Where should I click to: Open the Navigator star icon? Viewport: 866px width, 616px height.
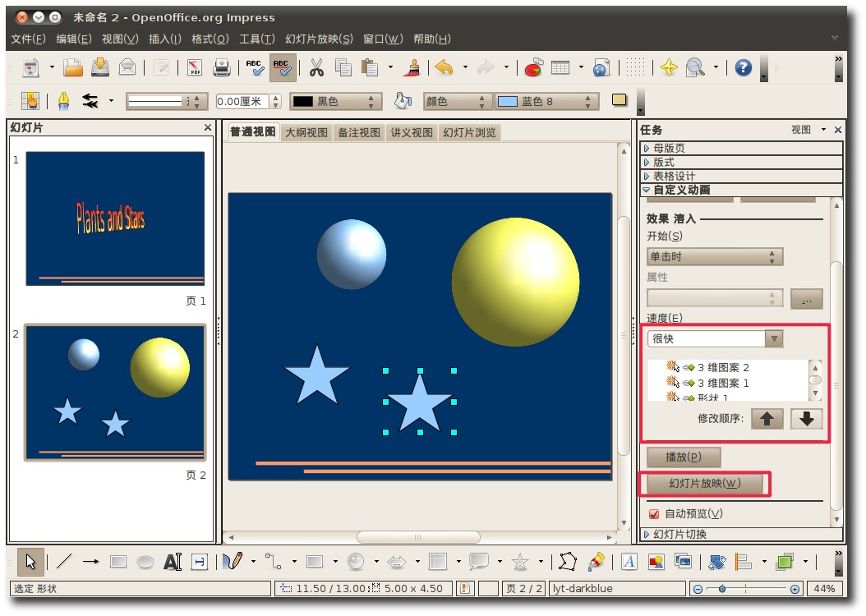(669, 68)
